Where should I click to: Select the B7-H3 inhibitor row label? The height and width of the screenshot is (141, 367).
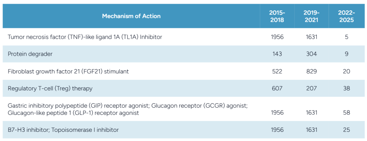coord(63,130)
